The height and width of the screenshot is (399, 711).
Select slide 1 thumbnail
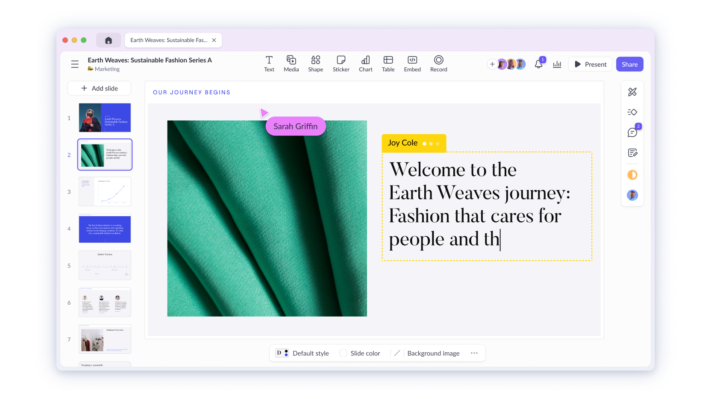tap(105, 117)
